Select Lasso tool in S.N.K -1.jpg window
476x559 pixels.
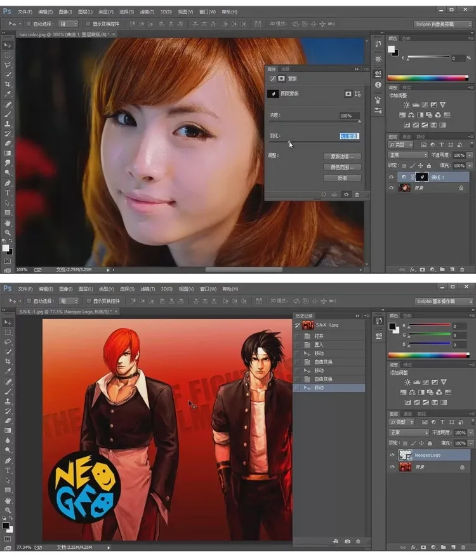tap(8, 342)
